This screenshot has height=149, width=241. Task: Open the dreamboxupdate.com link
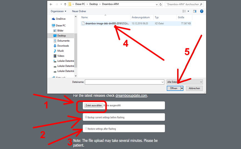pos(131,96)
